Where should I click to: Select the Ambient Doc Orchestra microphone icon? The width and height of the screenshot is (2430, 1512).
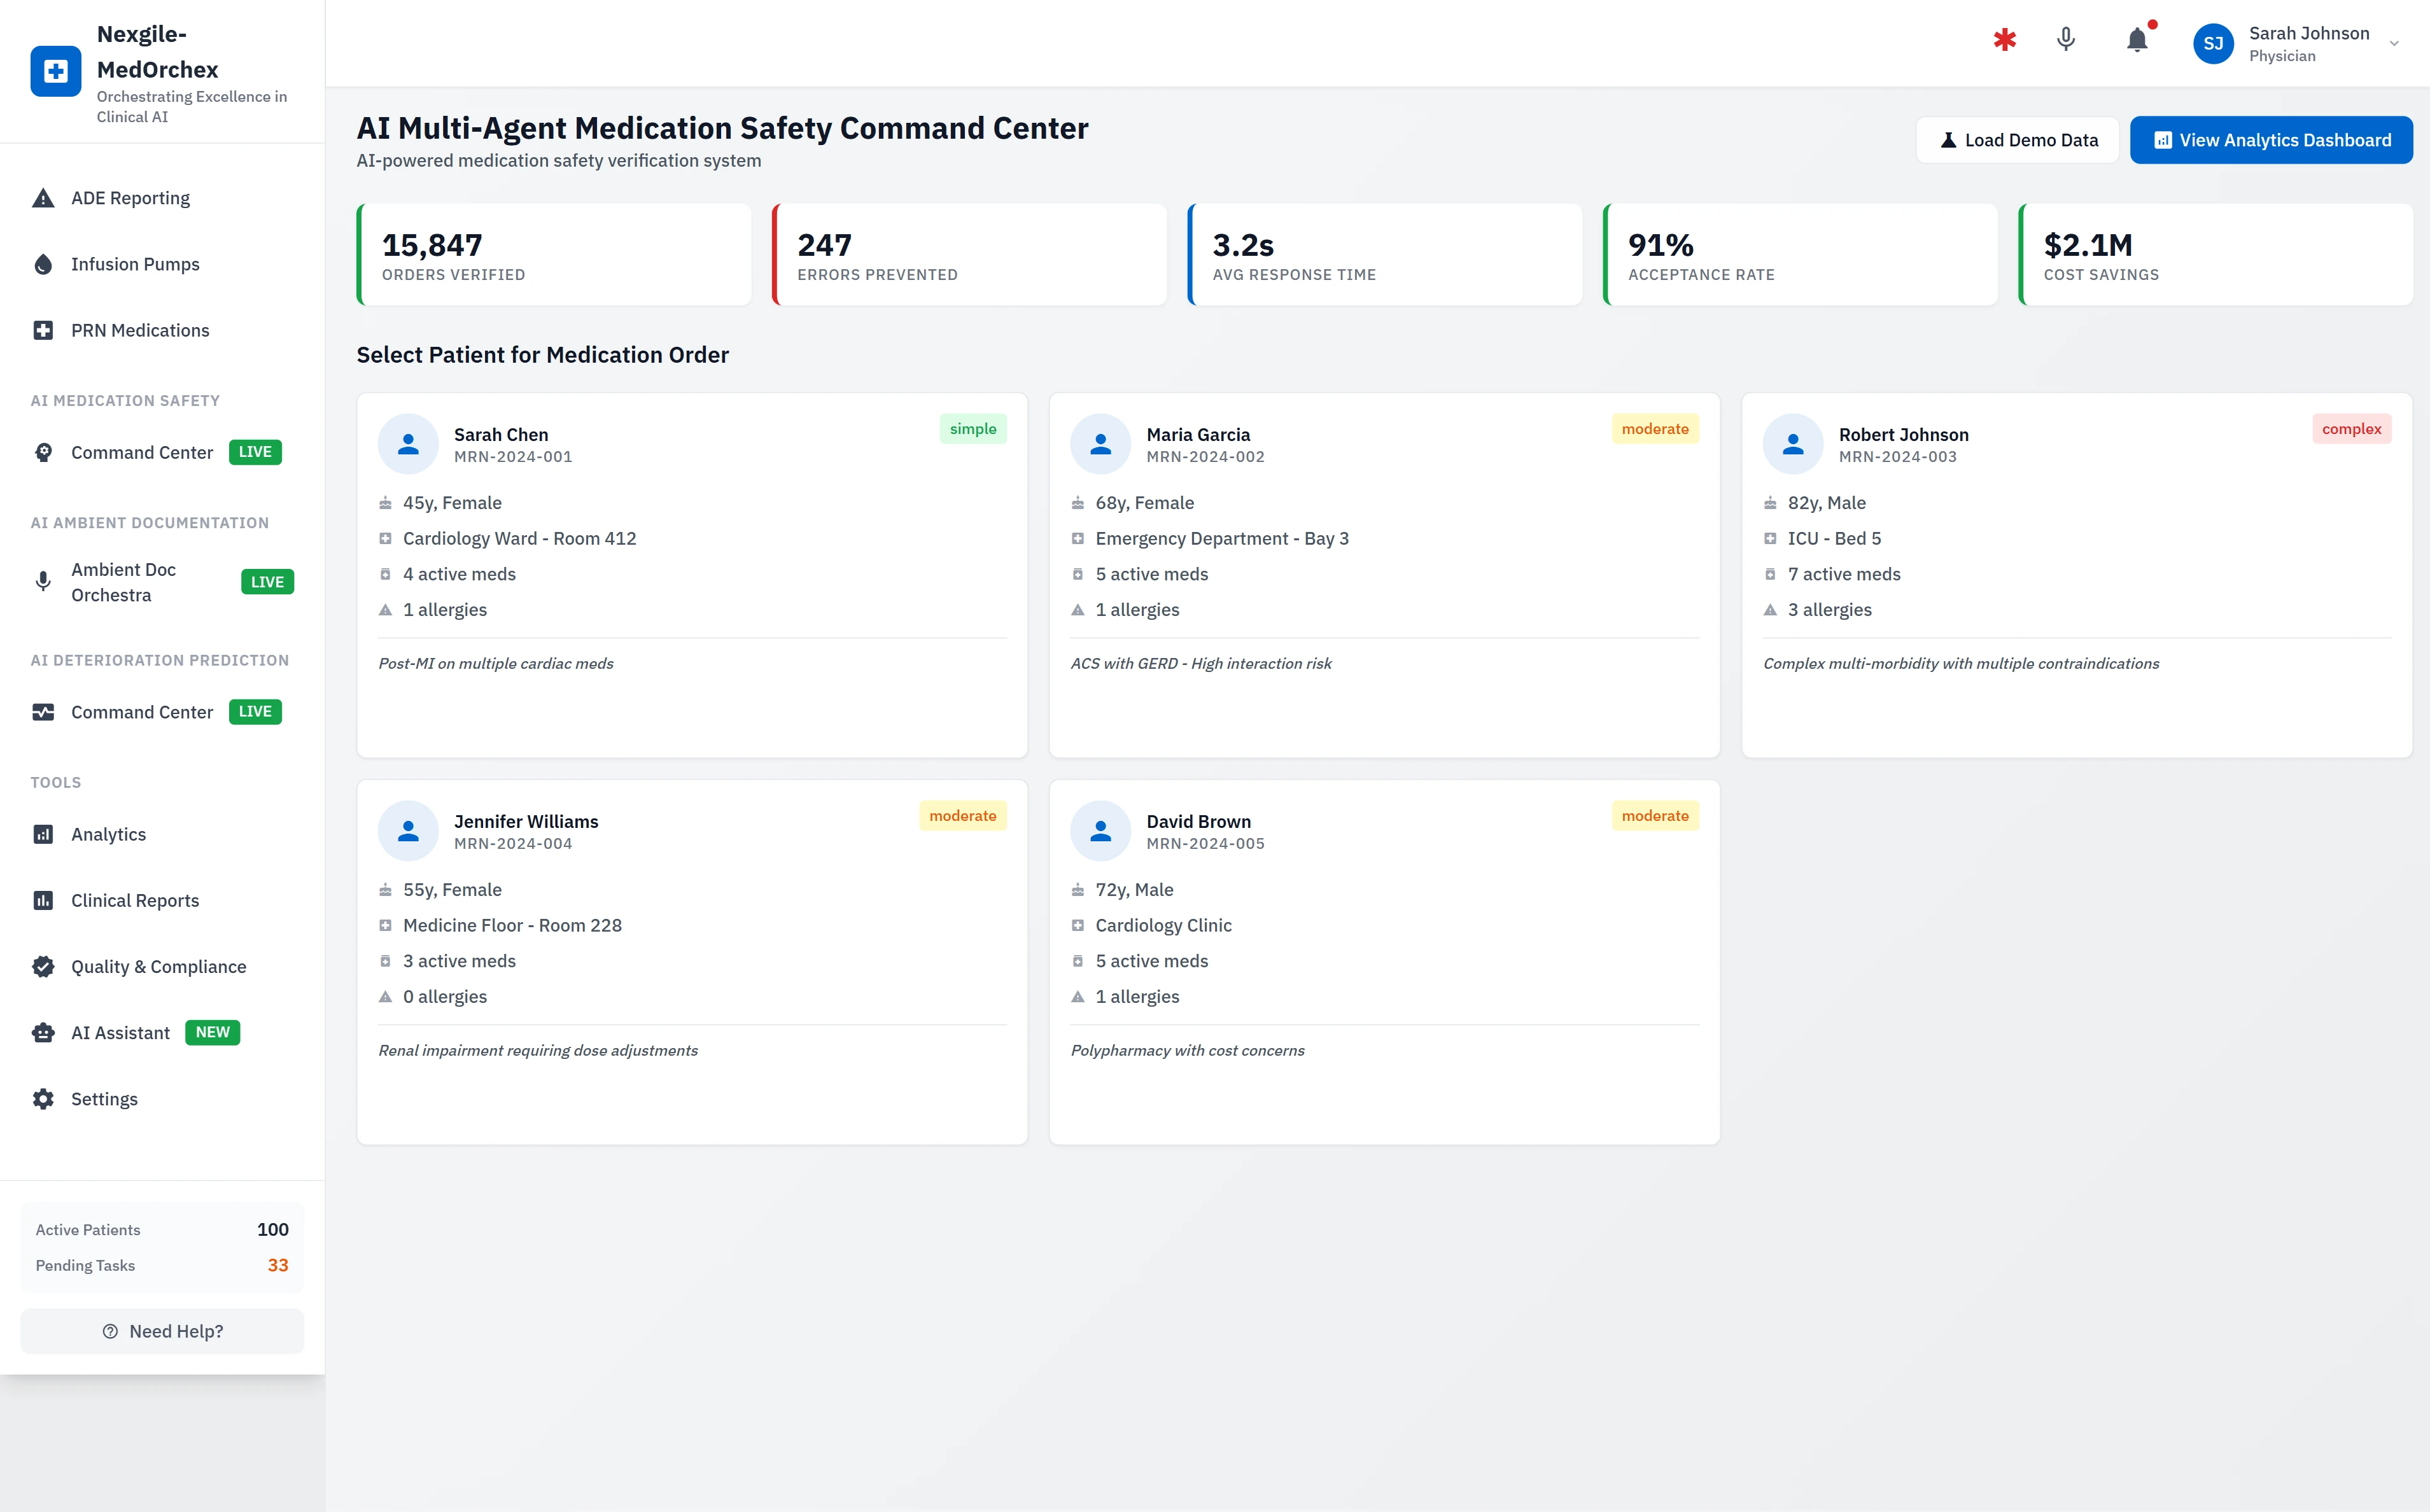pyautogui.click(x=43, y=581)
